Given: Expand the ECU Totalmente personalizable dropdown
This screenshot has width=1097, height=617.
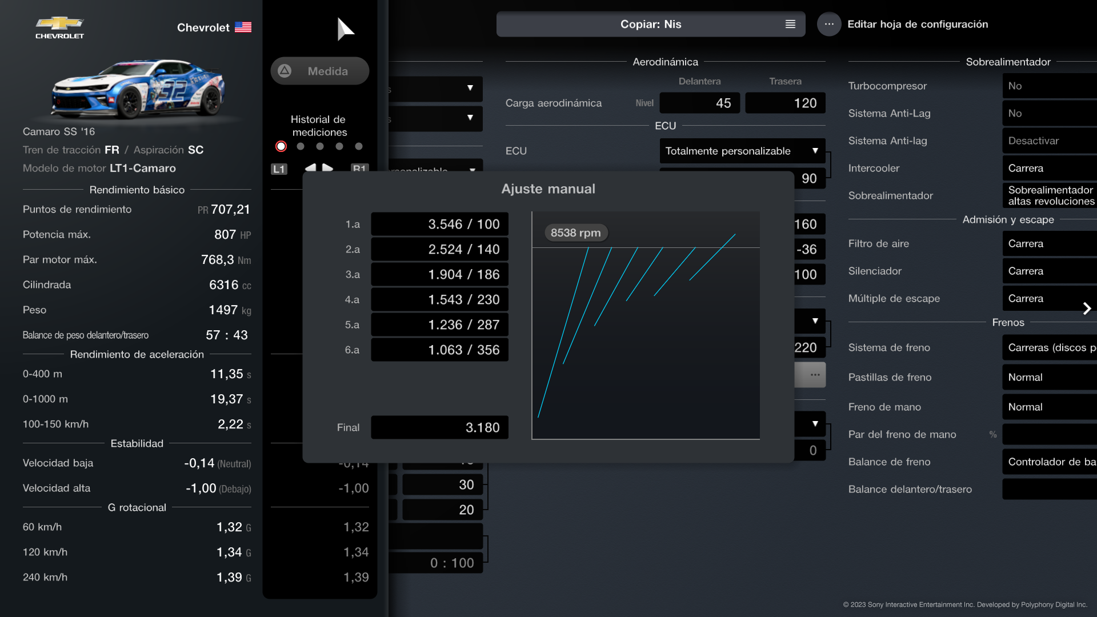Looking at the screenshot, I should pos(742,151).
